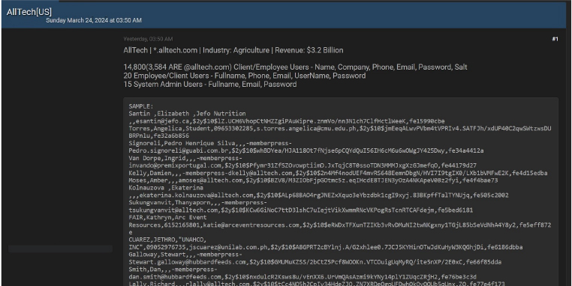Screen dimensions: 572x286
Task: Click the line mentioning Revenue: $3.2 Billion
Action: pos(233,50)
